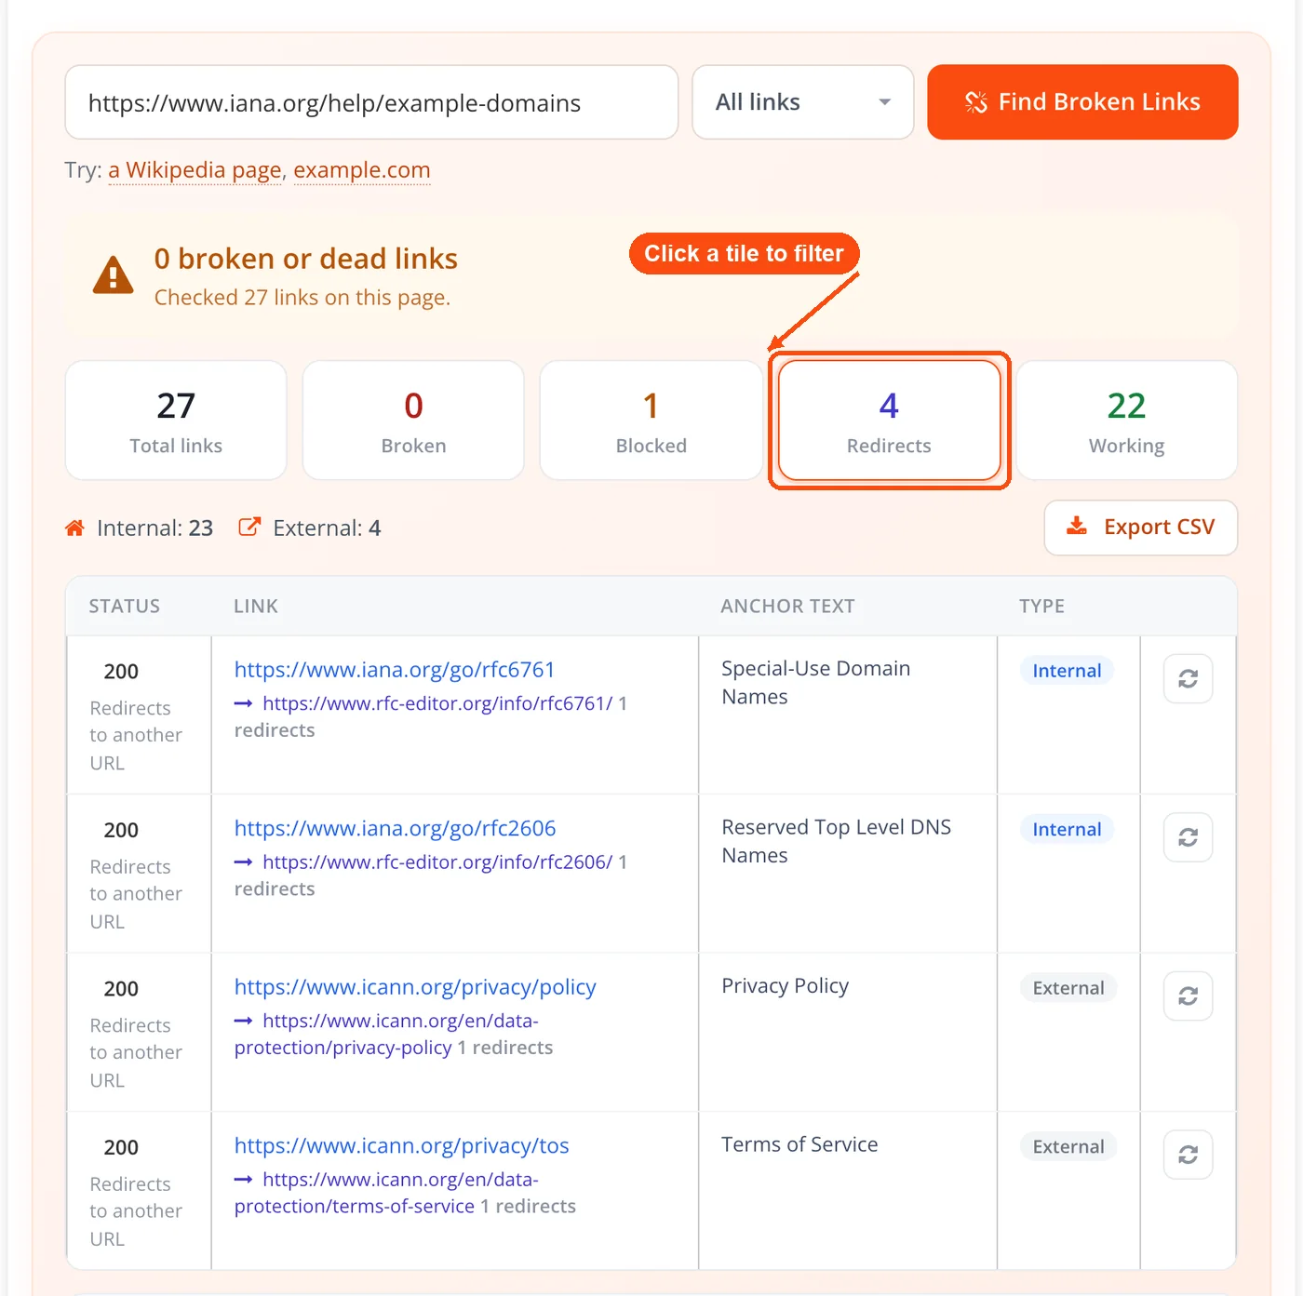Open the iana.org/go/rfc6761 link
Image resolution: width=1303 pixels, height=1296 pixels.
point(395,670)
